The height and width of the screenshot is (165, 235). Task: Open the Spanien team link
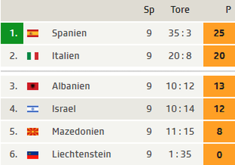69,33
